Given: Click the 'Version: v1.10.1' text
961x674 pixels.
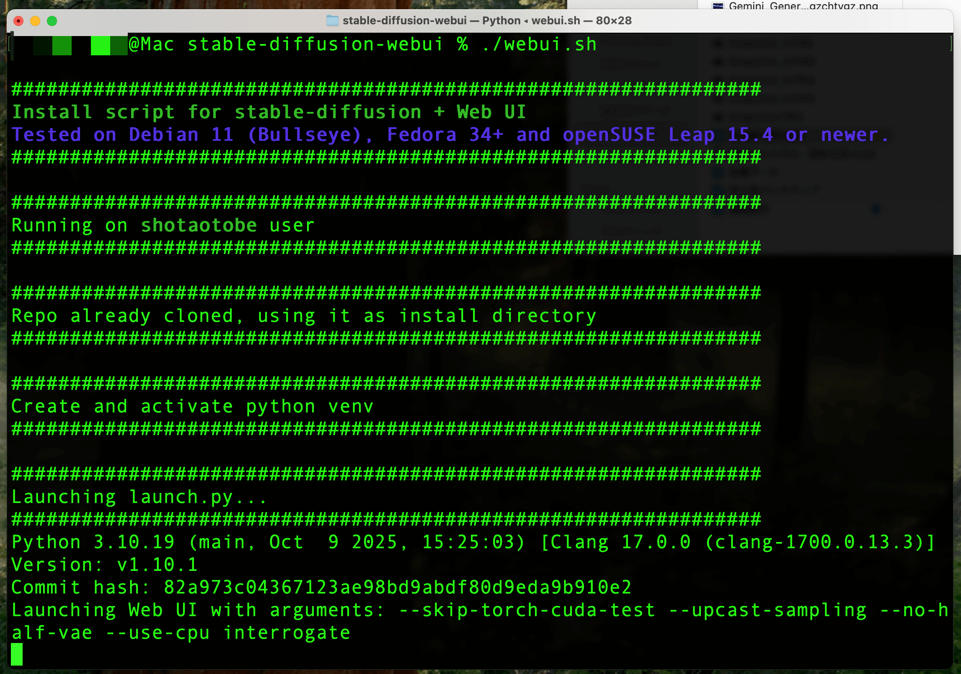Looking at the screenshot, I should pos(105,565).
